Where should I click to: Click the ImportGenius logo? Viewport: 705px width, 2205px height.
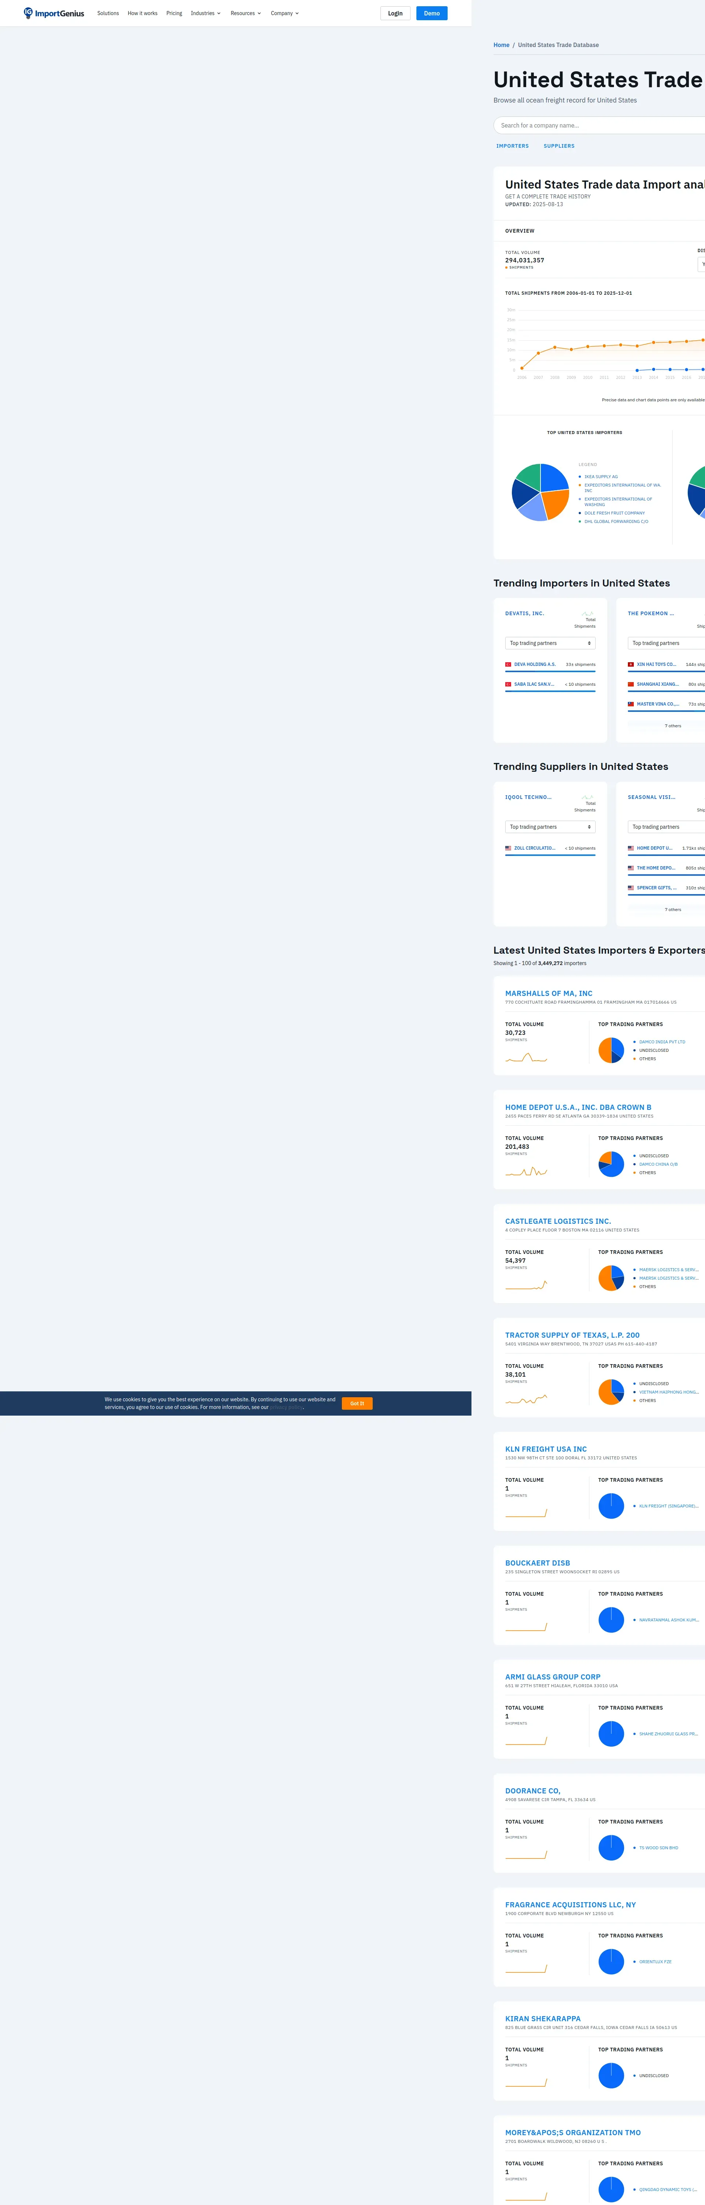click(x=54, y=13)
